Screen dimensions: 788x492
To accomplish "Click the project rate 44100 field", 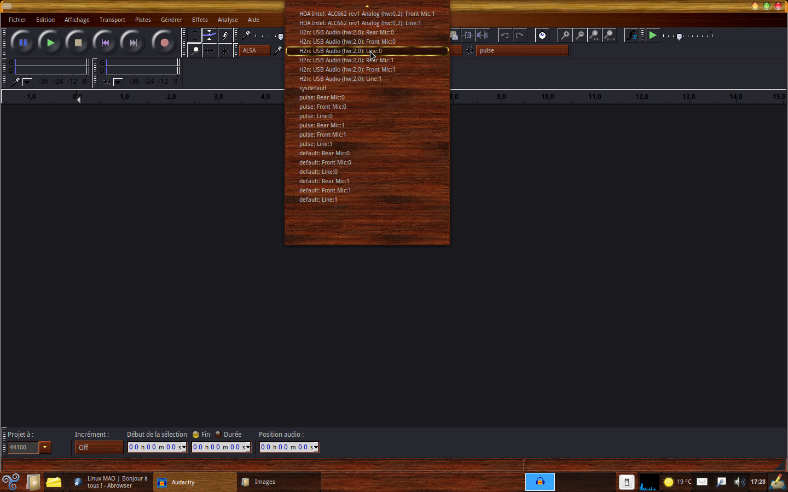I will tap(24, 447).
